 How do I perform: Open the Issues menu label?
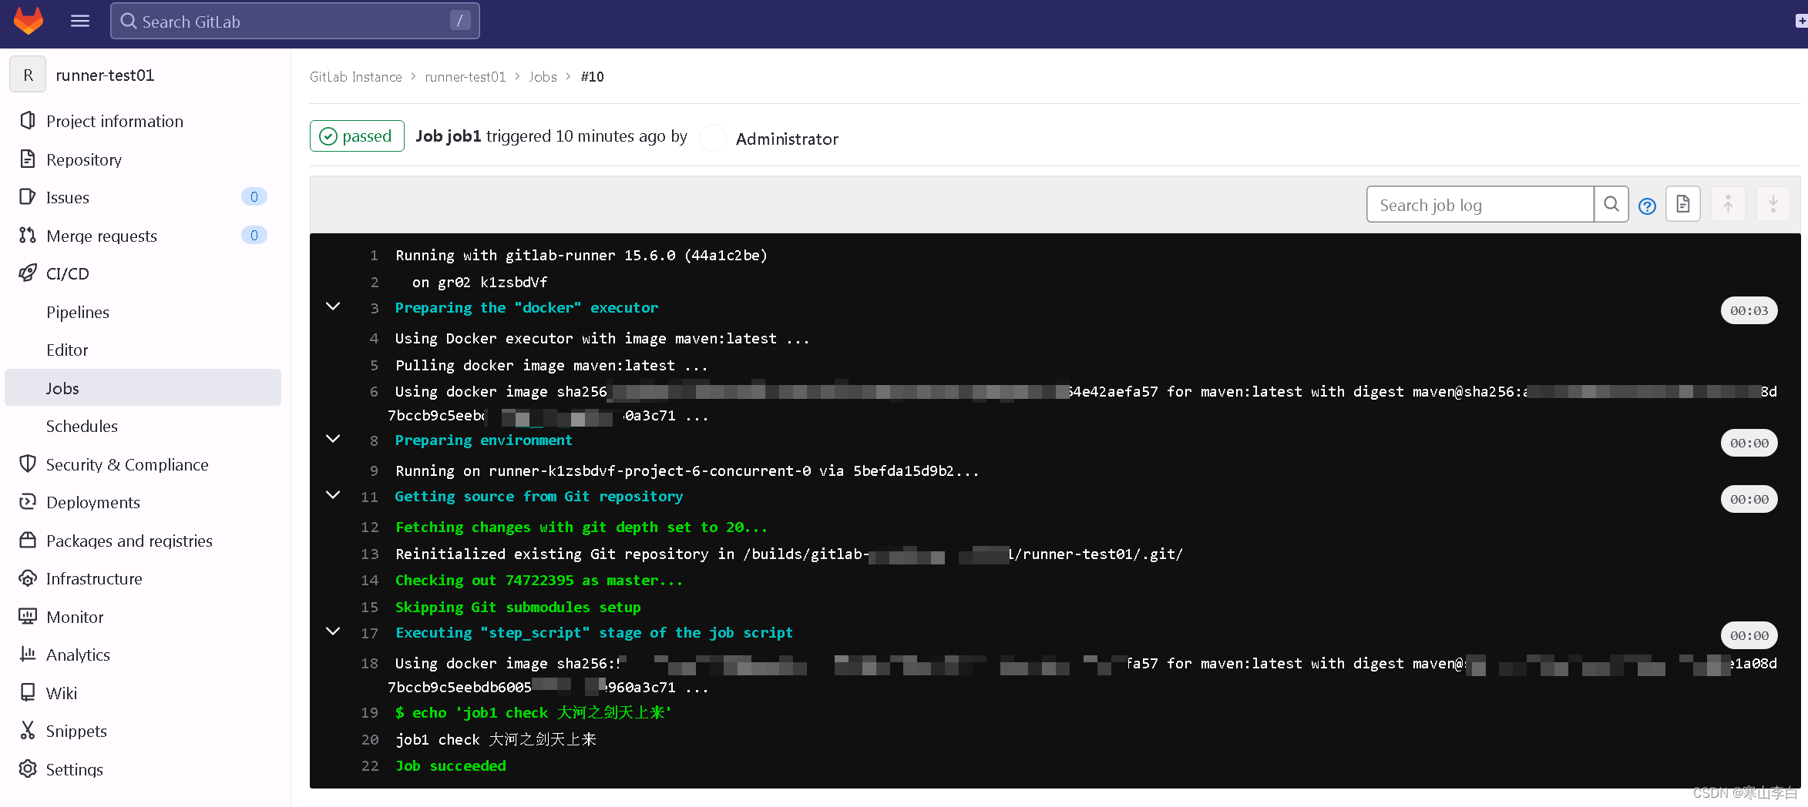[68, 197]
